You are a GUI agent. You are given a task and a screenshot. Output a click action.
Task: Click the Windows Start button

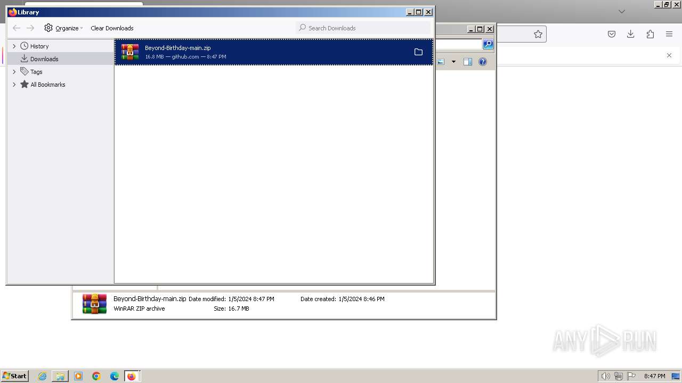click(x=15, y=376)
